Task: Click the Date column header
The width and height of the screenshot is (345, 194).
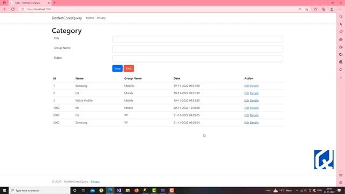Action: (177, 79)
